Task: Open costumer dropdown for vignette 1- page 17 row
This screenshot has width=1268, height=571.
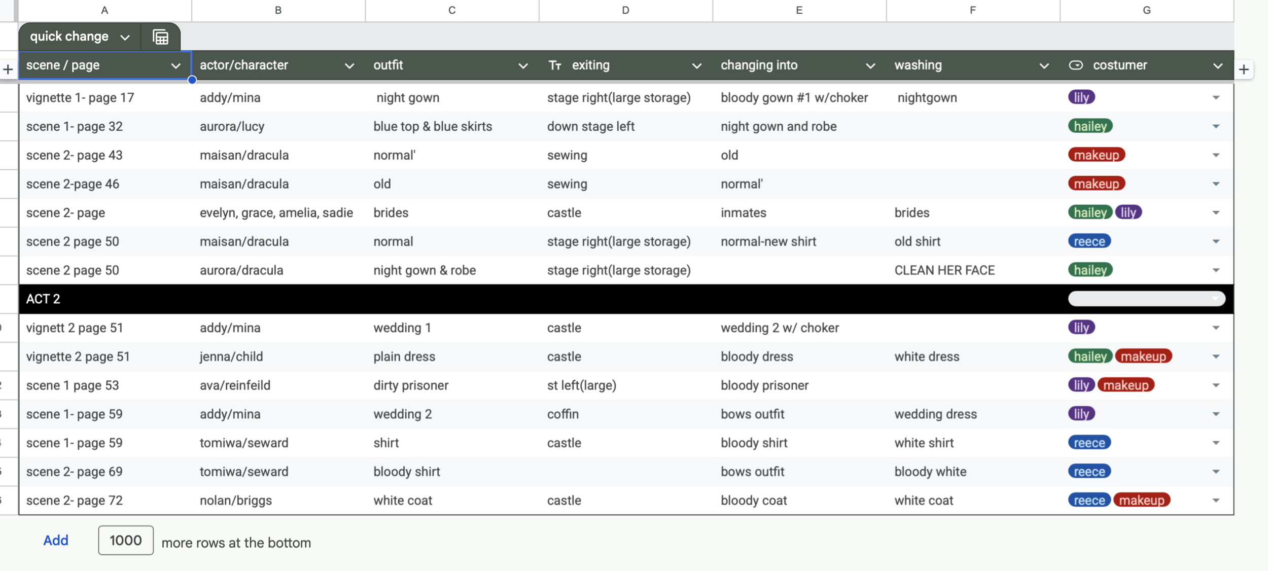Action: (1216, 98)
